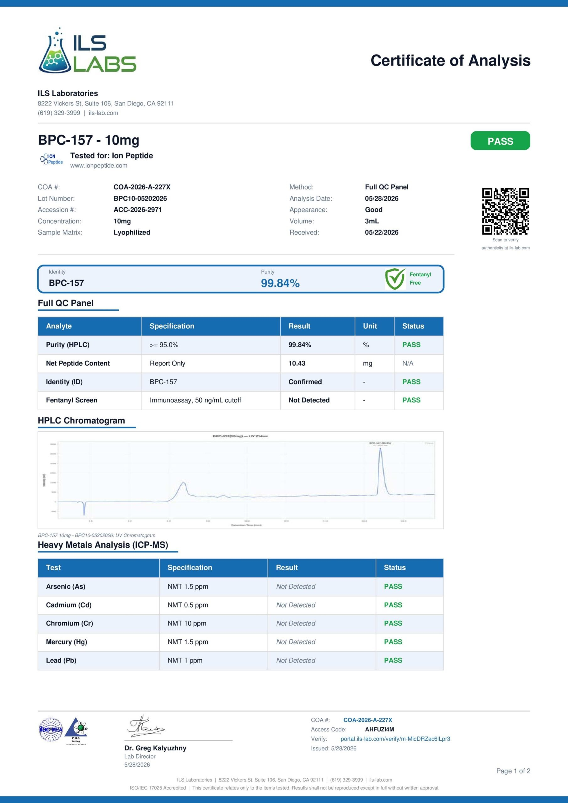Click the footer COA-2026-A-227X link
The height and width of the screenshot is (803, 568).
coord(367,720)
